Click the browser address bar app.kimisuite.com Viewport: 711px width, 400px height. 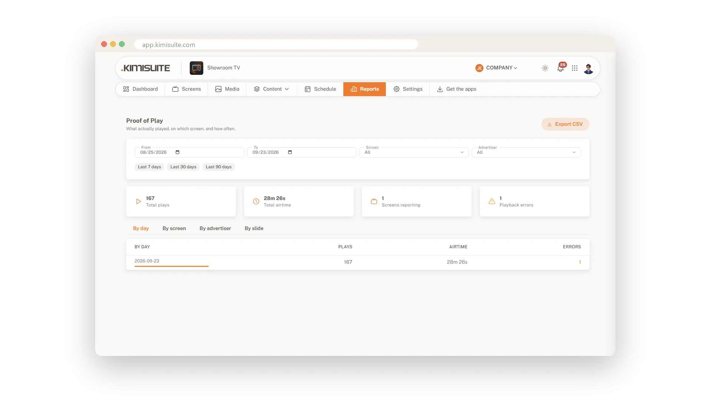pos(276,44)
